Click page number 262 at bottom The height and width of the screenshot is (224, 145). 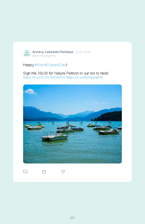click(x=72, y=218)
